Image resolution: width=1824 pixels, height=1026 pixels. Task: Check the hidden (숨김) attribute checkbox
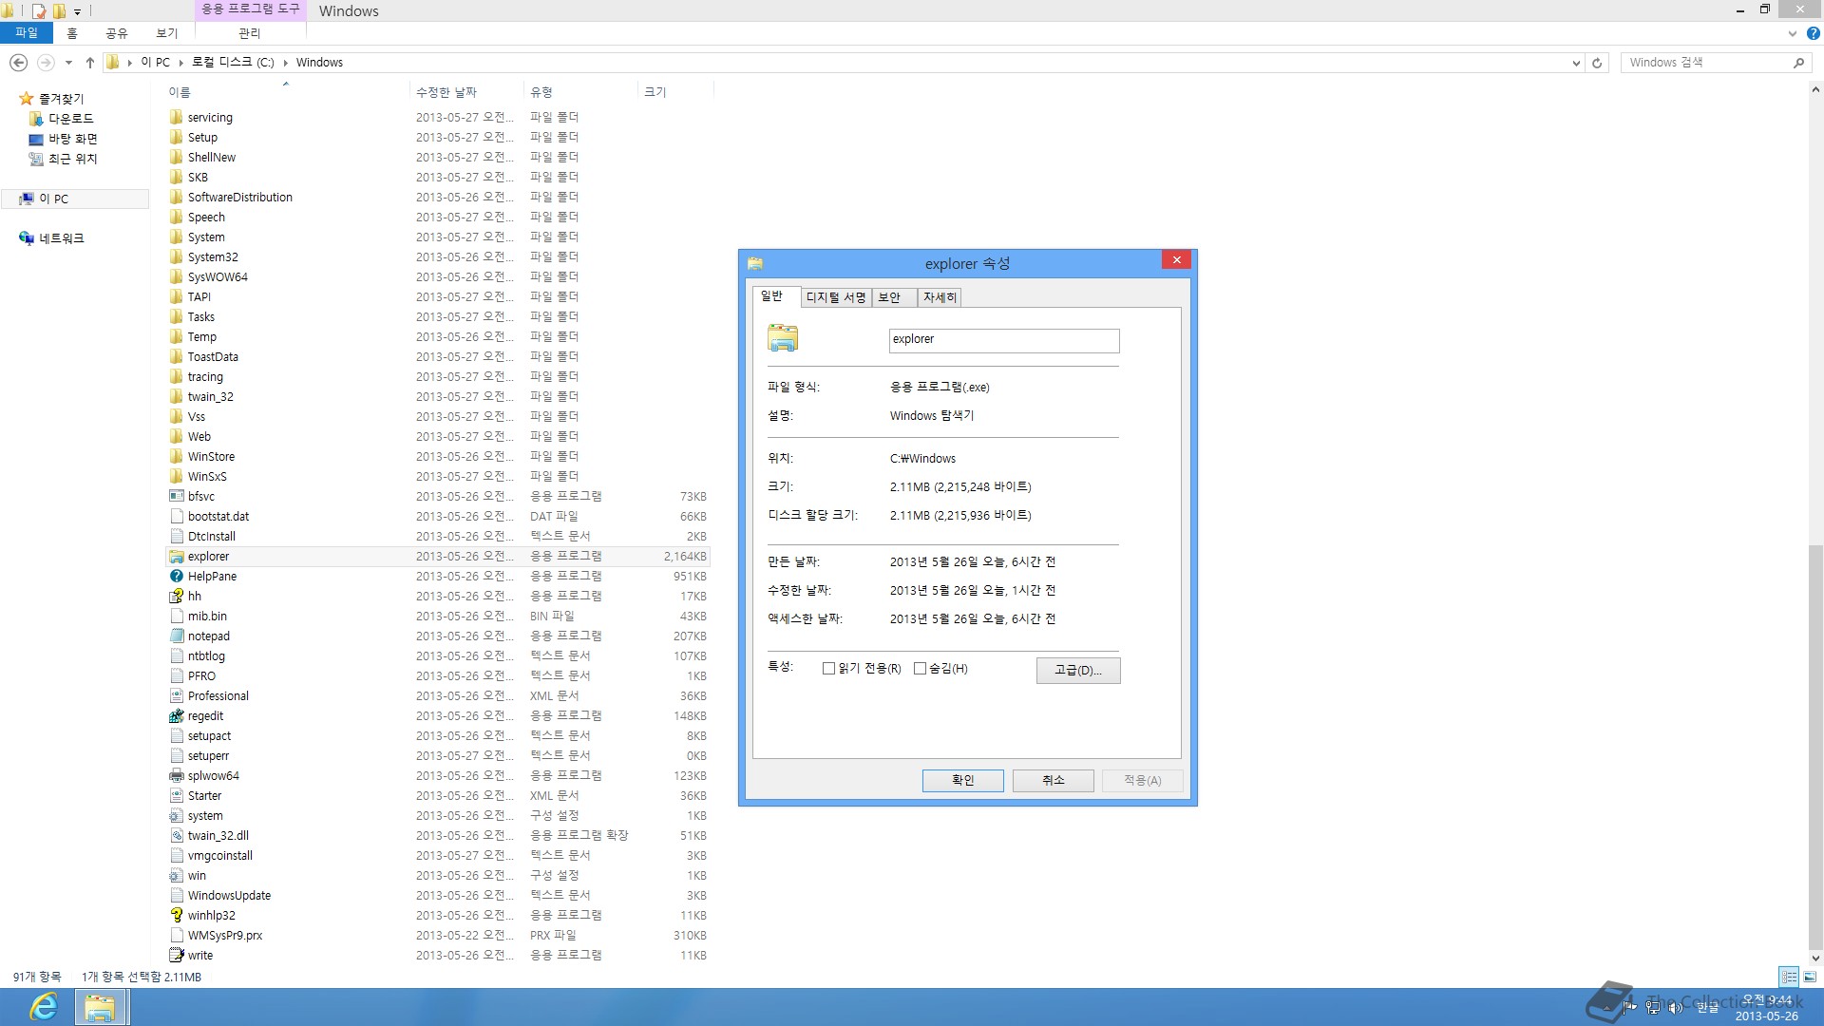920,669
